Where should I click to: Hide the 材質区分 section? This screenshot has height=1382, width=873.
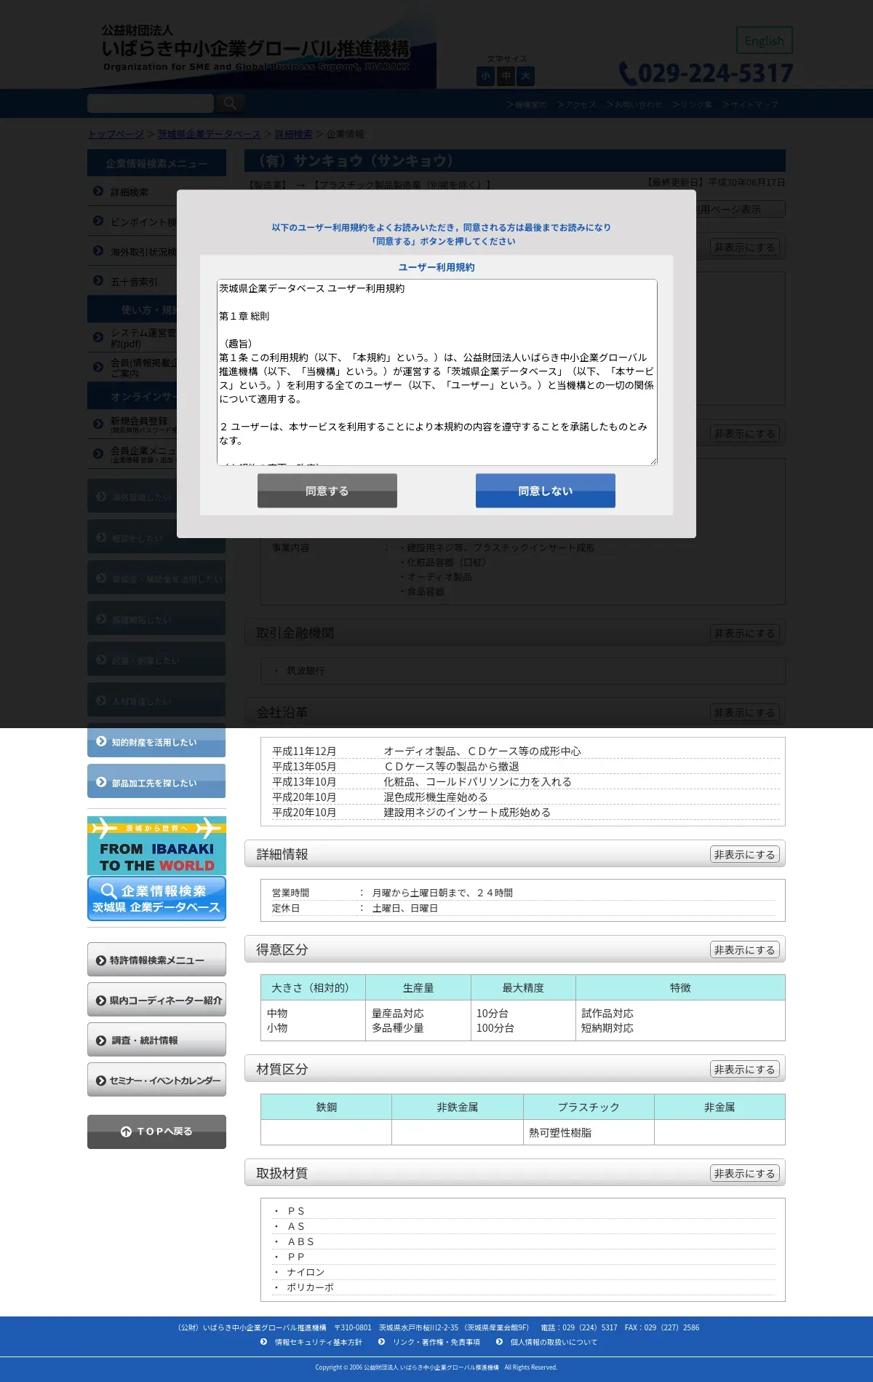coord(745,1070)
